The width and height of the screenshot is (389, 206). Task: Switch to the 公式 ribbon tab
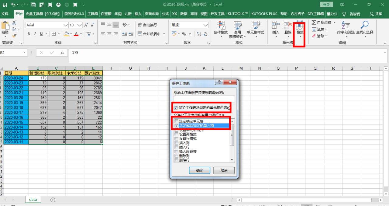click(x=165, y=14)
